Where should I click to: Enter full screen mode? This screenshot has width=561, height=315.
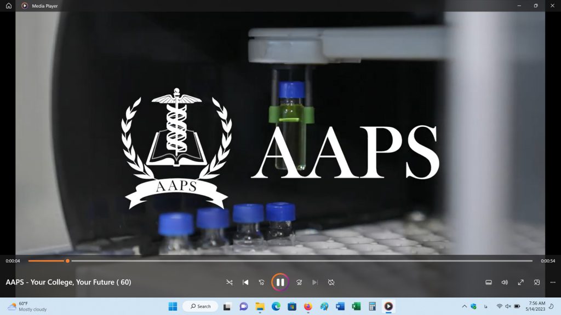tap(520, 282)
